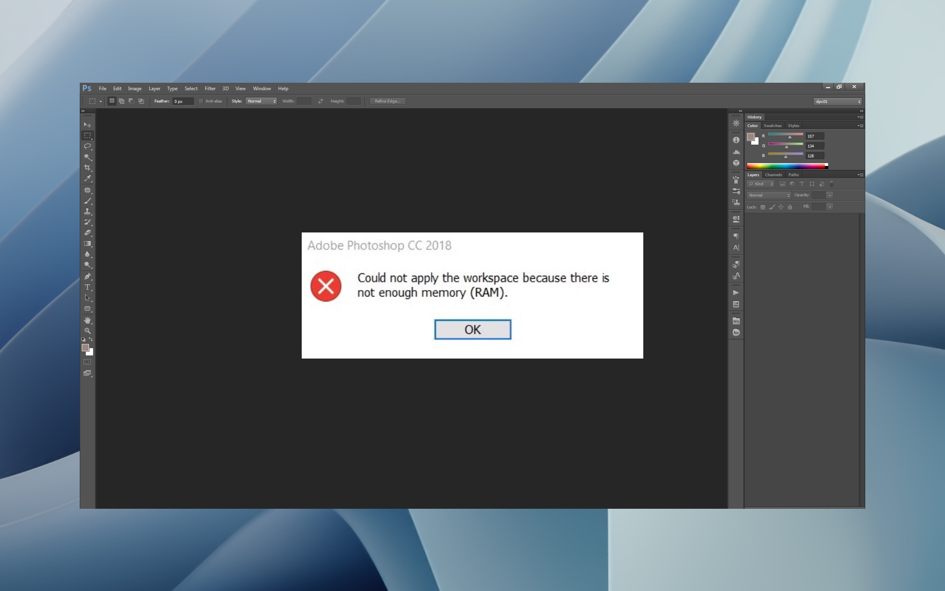Open the layer blend mode Normal dropdown

769,196
